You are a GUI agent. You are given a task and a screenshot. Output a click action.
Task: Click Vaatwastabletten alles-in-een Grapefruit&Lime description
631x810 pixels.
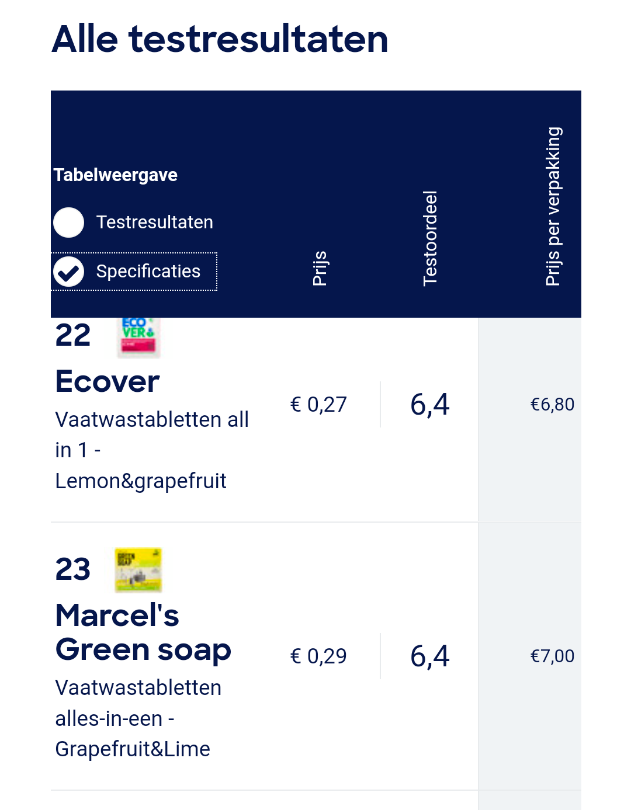[x=138, y=718]
